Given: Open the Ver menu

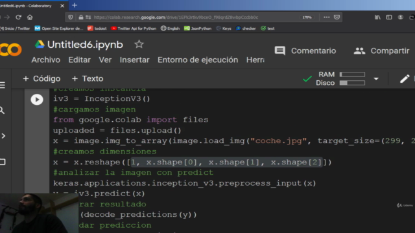Looking at the screenshot, I should (105, 60).
